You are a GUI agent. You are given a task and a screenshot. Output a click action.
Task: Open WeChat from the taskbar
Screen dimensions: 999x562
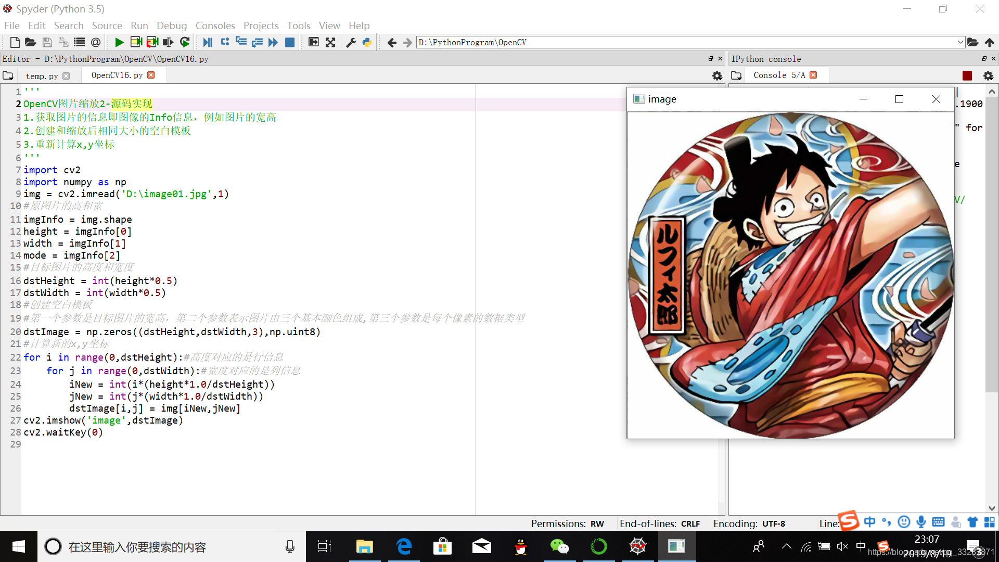click(x=559, y=546)
